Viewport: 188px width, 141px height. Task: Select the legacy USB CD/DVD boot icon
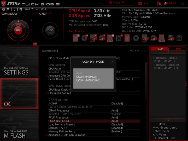click(153, 38)
